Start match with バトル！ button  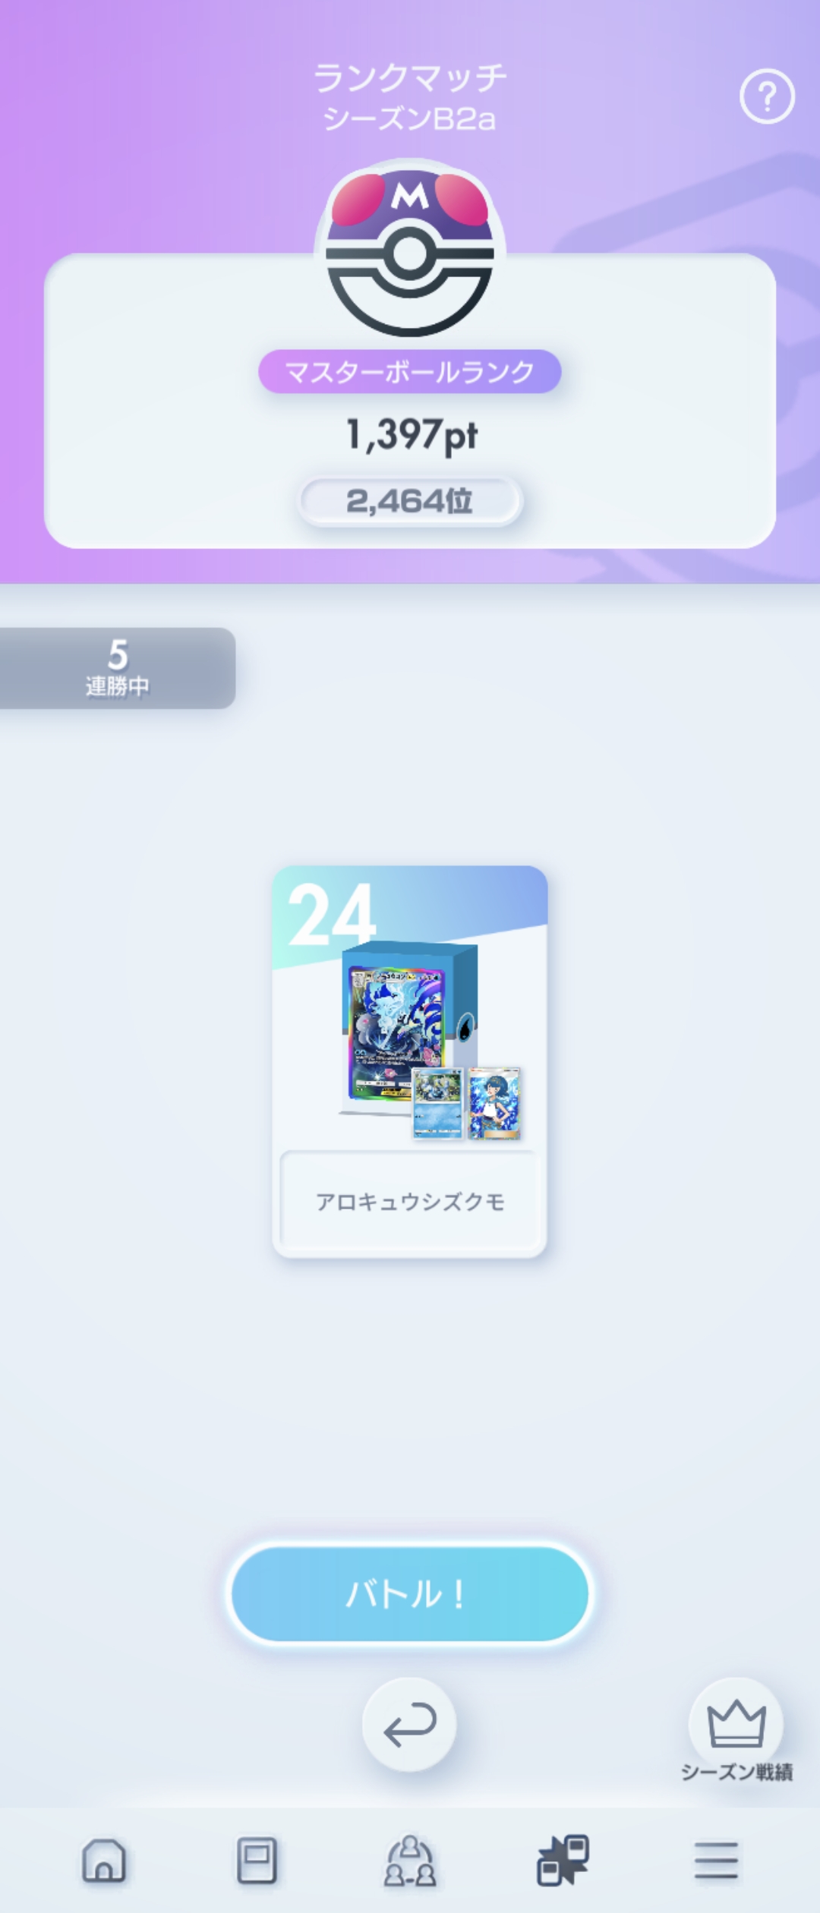click(x=410, y=1594)
